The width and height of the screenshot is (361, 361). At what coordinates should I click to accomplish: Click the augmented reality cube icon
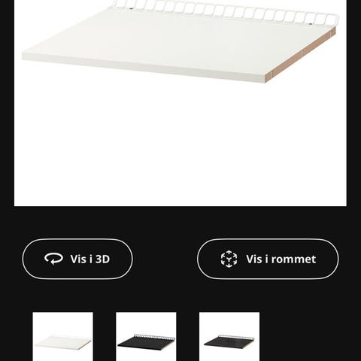[x=229, y=259]
